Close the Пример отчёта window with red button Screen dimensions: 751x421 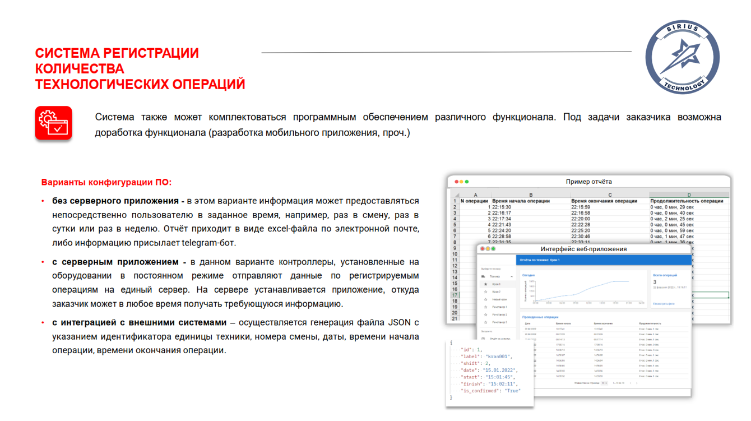pos(457,182)
